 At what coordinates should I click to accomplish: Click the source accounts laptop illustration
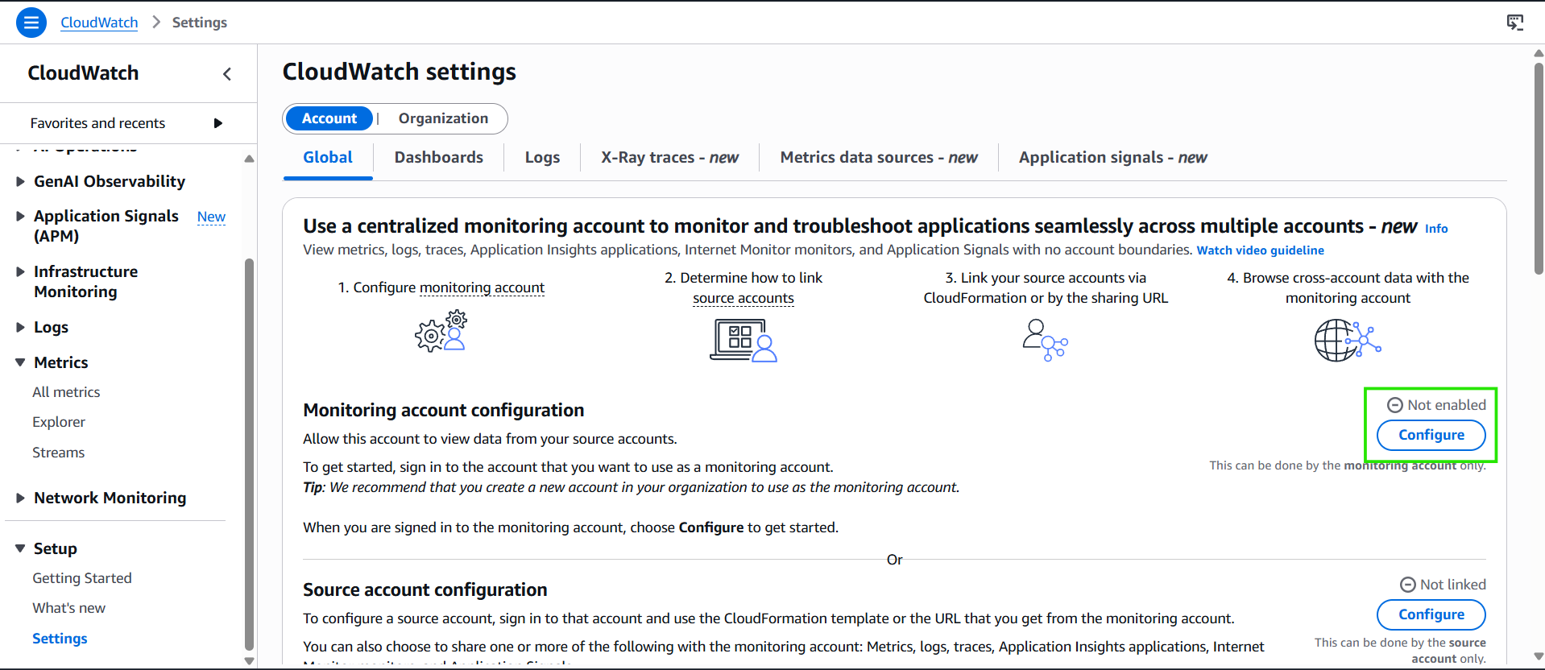(744, 341)
